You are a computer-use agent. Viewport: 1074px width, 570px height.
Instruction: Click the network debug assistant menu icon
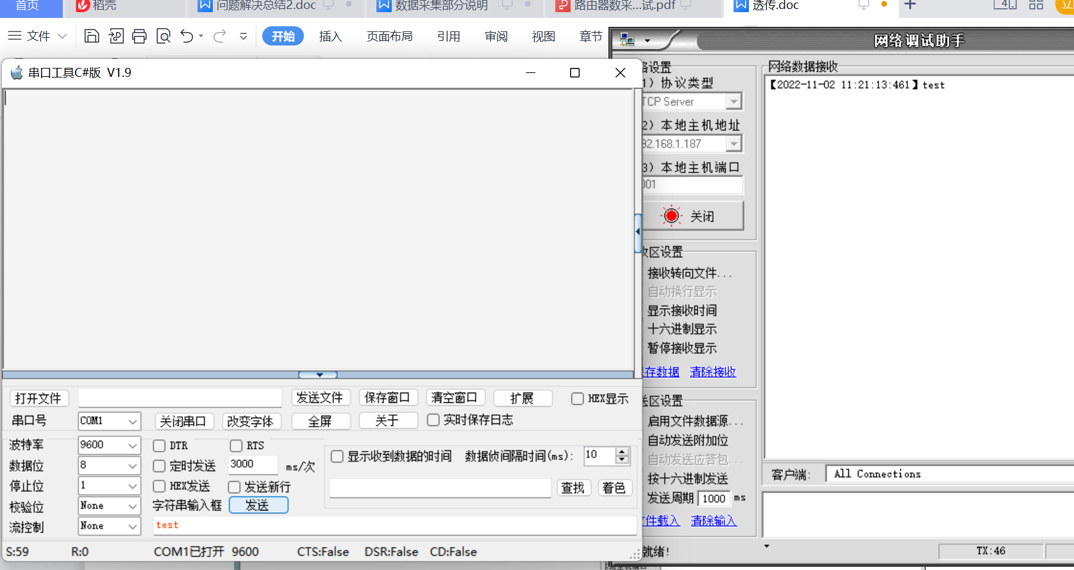click(628, 40)
